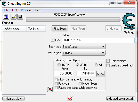Tick the Enable Speedhack checkbox

point(108,65)
